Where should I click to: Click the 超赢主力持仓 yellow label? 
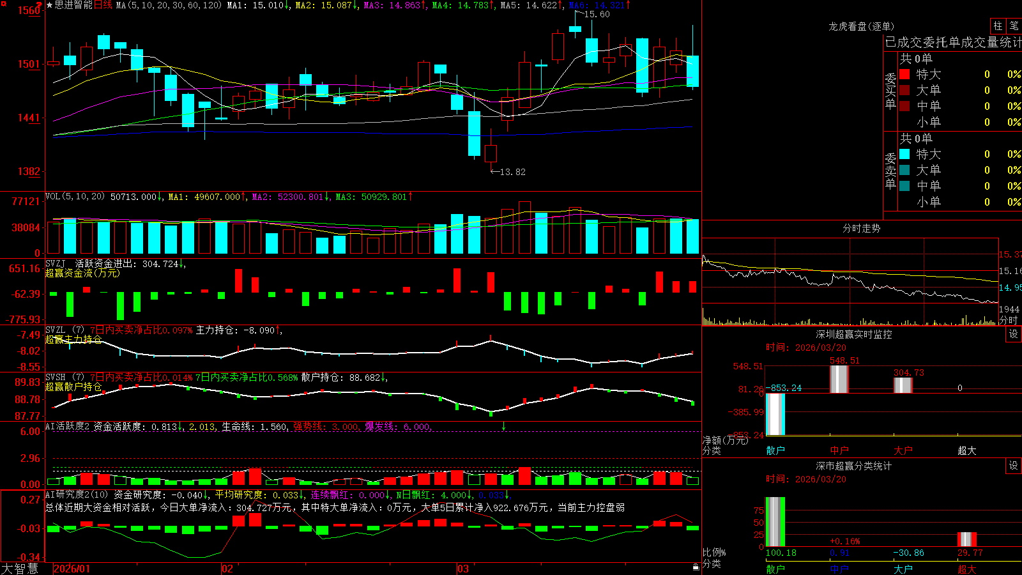tap(73, 339)
